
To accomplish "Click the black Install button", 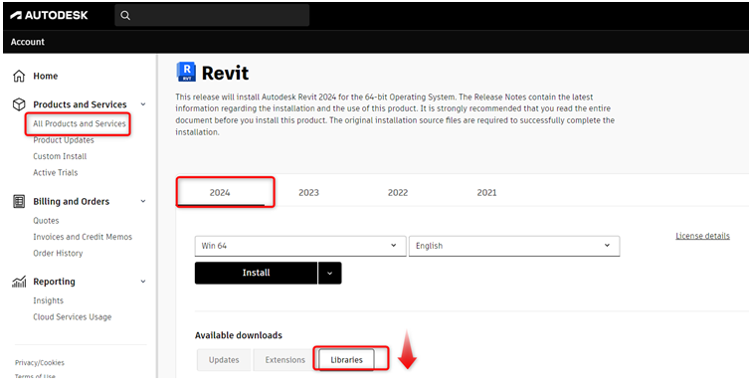I will click(256, 273).
